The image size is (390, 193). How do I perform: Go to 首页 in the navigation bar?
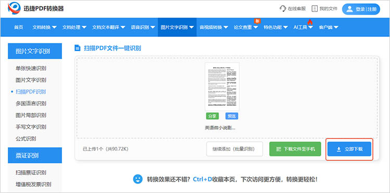19,27
